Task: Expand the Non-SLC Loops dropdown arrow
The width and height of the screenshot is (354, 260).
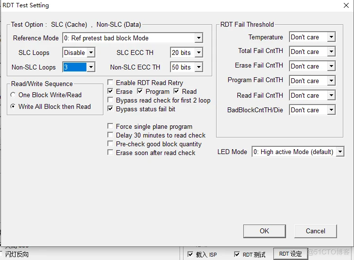Action: tap(91, 67)
